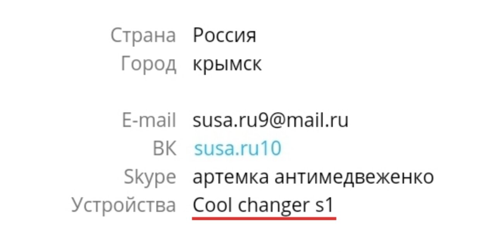496x252 pixels.
Task: Click the word антимедвеженко in Skype row
Action: [354, 178]
